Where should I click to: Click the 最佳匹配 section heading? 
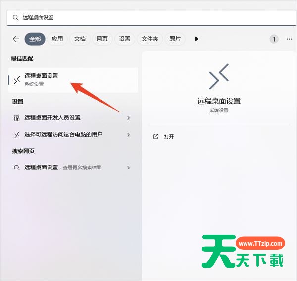pos(22,58)
